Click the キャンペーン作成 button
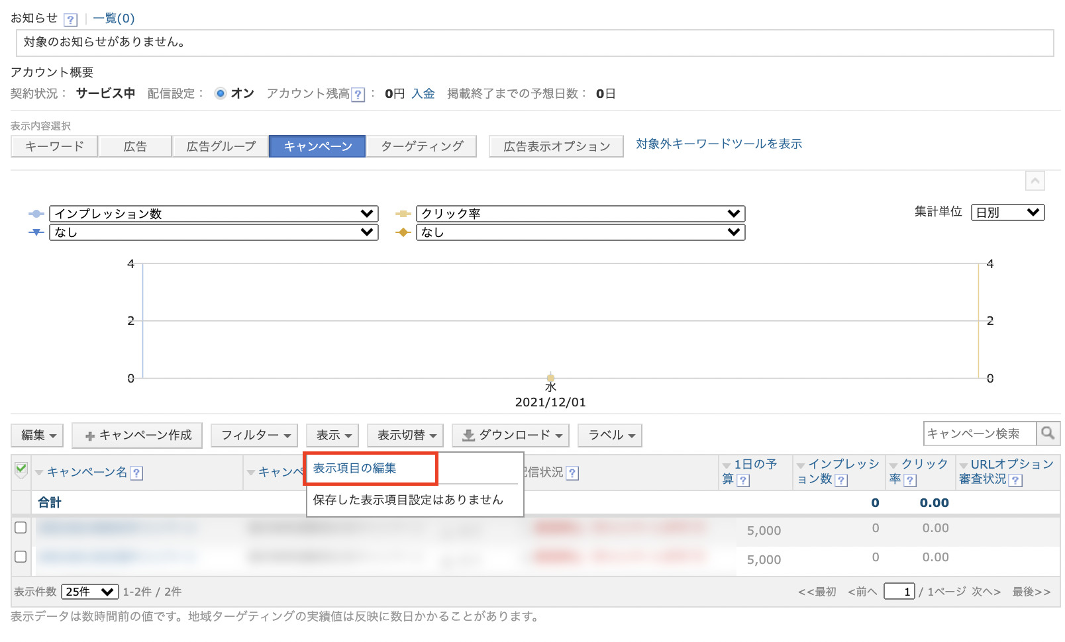The width and height of the screenshot is (1065, 642). click(x=137, y=436)
